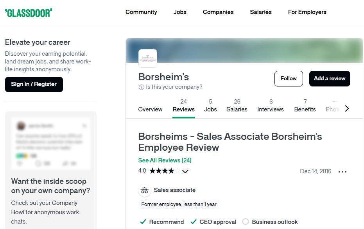Click the Business outlook circle indicator
The width and height of the screenshot is (364, 229).
coord(246,222)
